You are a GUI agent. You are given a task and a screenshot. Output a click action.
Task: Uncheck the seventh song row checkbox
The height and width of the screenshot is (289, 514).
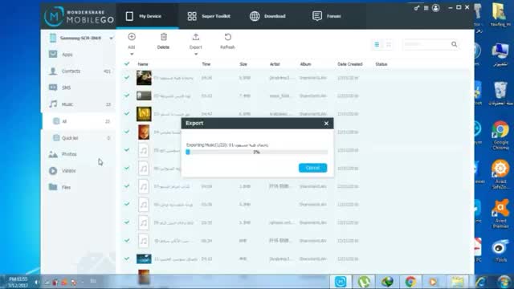[x=127, y=186]
